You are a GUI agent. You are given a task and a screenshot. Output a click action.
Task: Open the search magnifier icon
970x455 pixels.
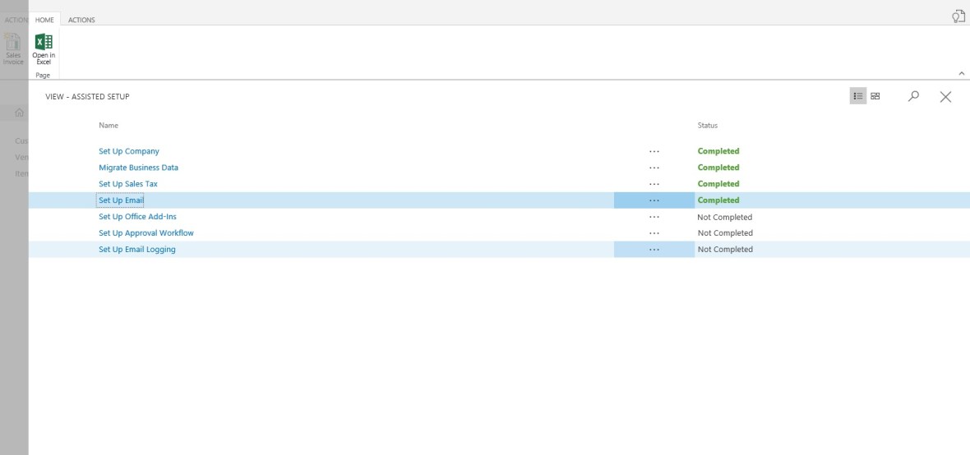[x=913, y=96]
